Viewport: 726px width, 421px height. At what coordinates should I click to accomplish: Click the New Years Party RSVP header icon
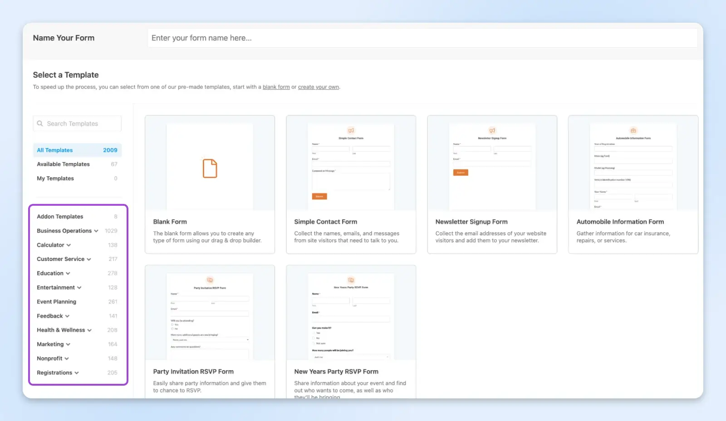tap(351, 280)
